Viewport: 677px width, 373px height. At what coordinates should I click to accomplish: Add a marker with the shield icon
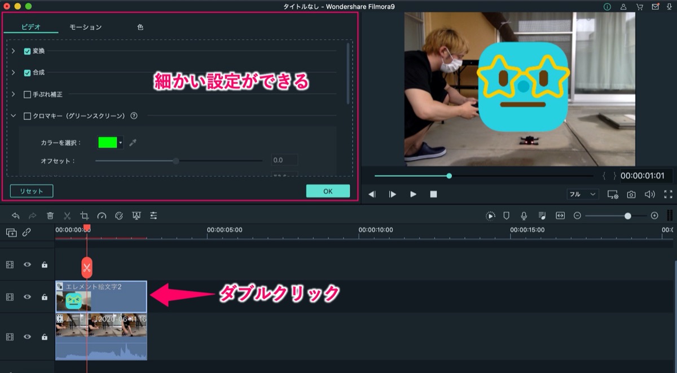click(x=507, y=216)
